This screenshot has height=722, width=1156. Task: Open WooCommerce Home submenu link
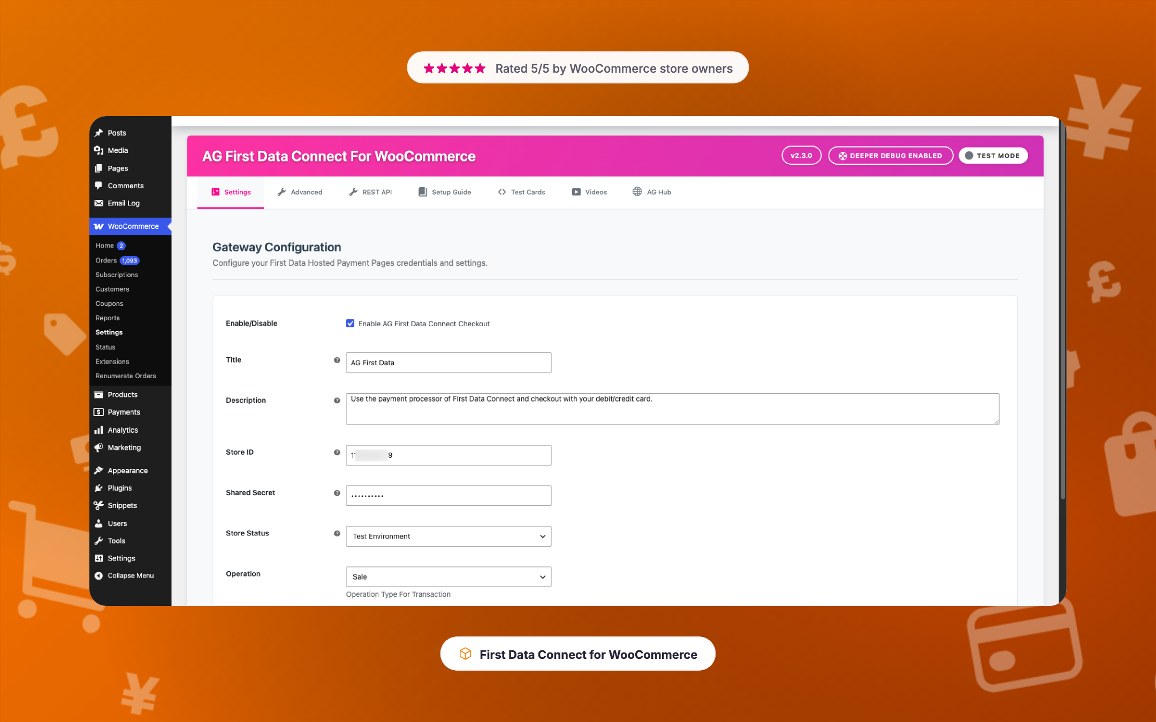click(104, 245)
